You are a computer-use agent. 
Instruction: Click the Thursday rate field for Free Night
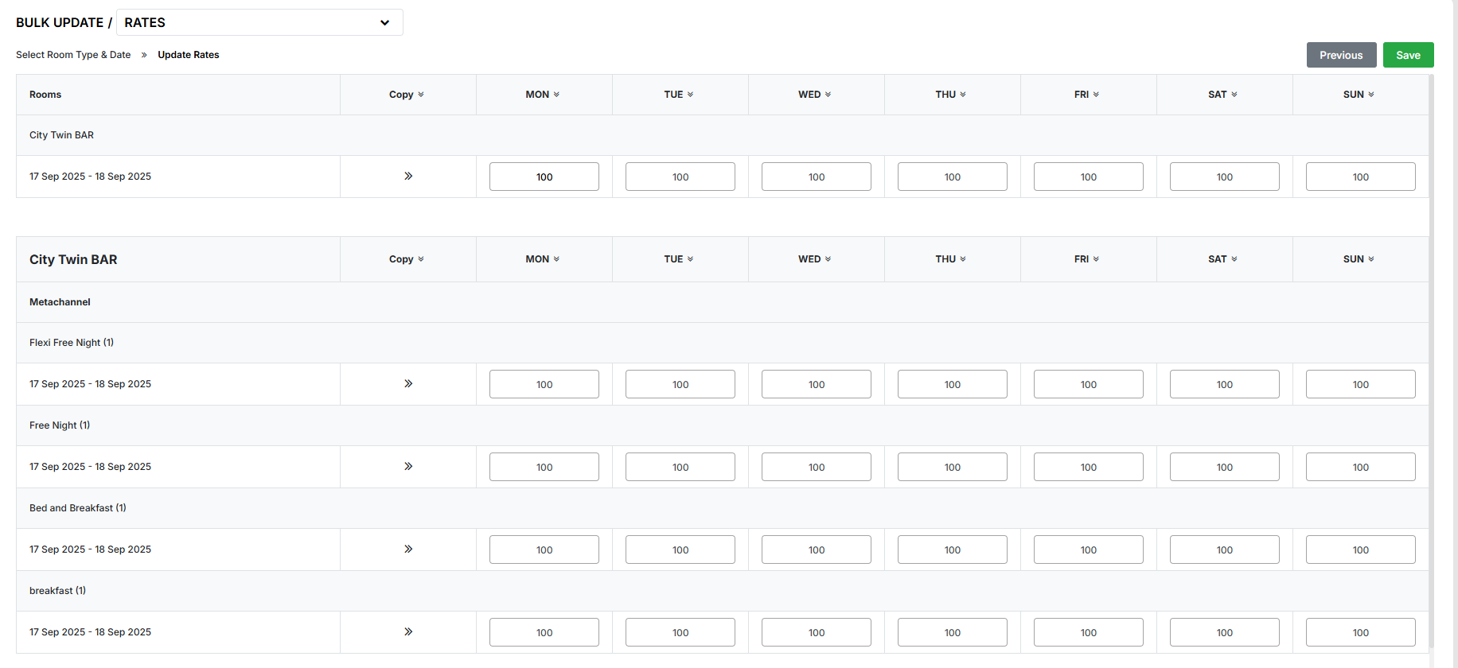(952, 467)
